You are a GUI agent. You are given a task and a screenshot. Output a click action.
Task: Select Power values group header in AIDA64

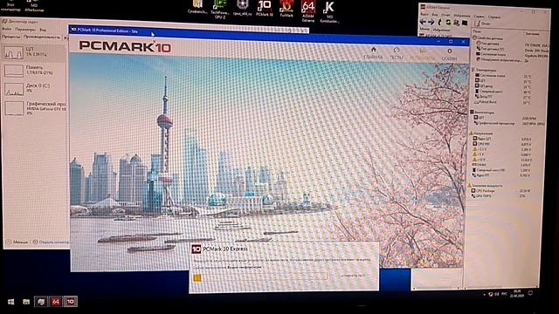point(486,186)
